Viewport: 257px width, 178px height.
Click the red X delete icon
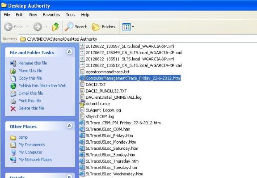click(x=13, y=109)
